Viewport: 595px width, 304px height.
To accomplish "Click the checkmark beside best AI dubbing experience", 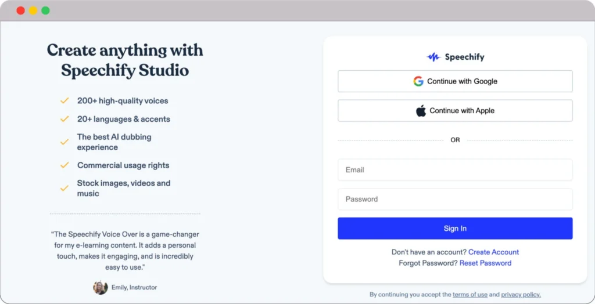I will 64,142.
